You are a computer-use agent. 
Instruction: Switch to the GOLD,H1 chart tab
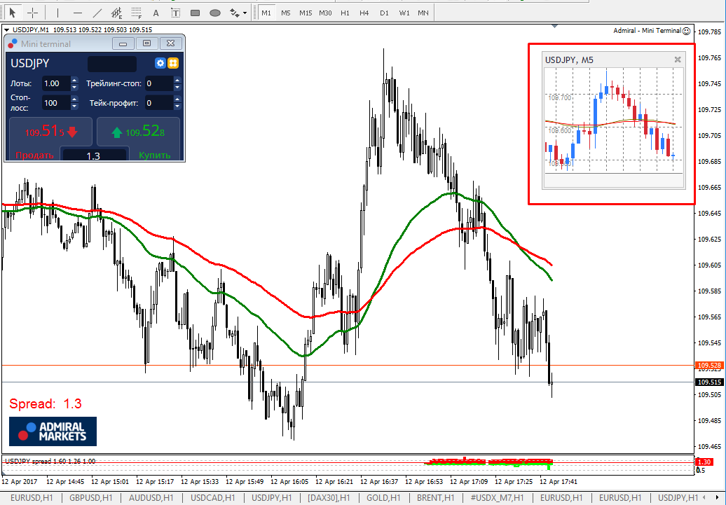click(x=383, y=497)
